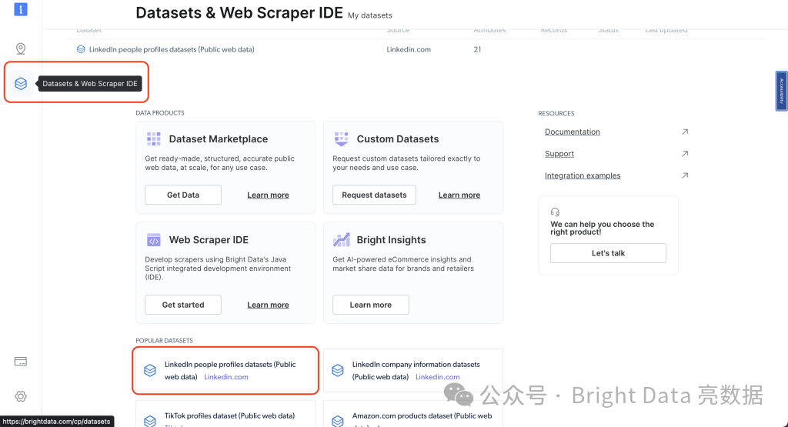
Task: Click the Bright Insights chart icon
Action: [341, 239]
